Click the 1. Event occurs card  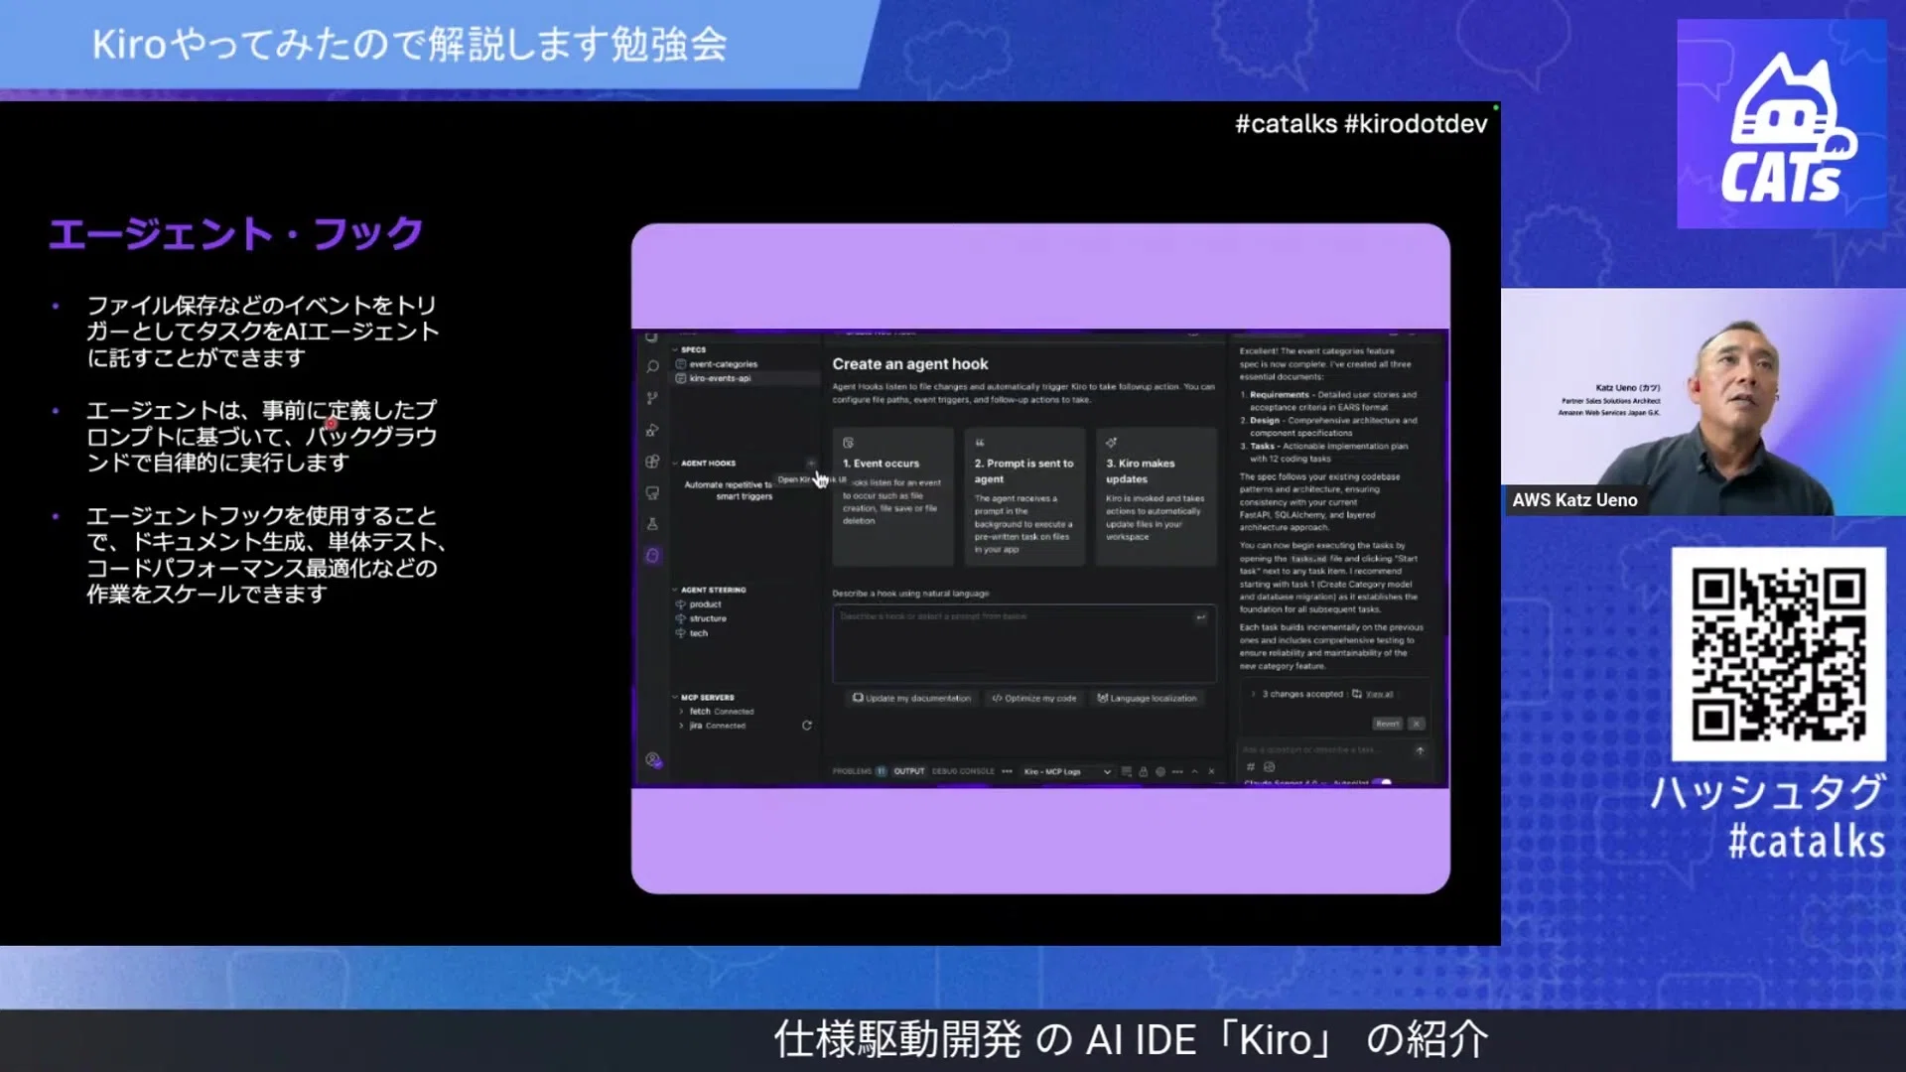(x=892, y=496)
